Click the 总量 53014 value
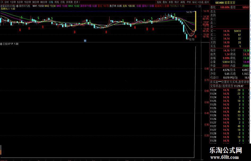The width and height of the screenshot is (251, 161). point(226,62)
